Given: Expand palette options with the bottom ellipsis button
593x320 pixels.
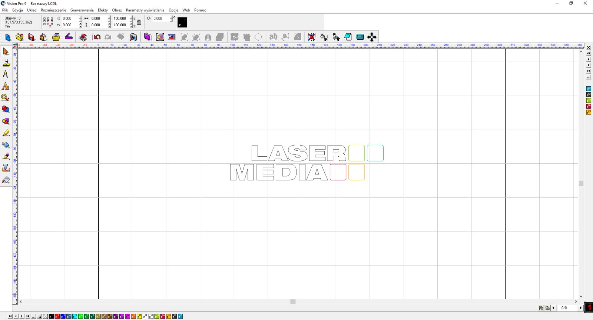Looking at the screenshot, I should point(34,316).
